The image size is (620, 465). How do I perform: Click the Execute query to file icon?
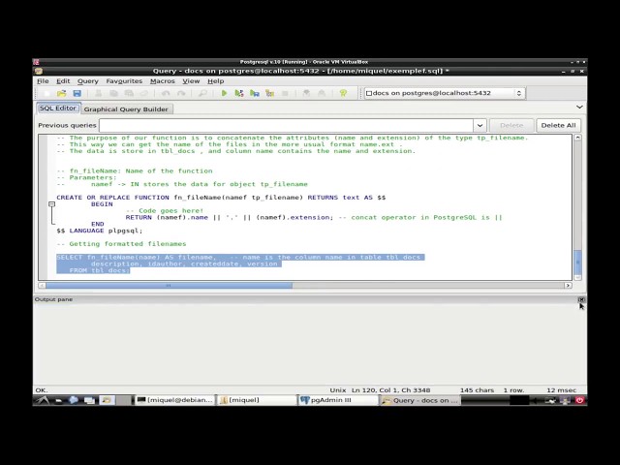[x=254, y=93]
